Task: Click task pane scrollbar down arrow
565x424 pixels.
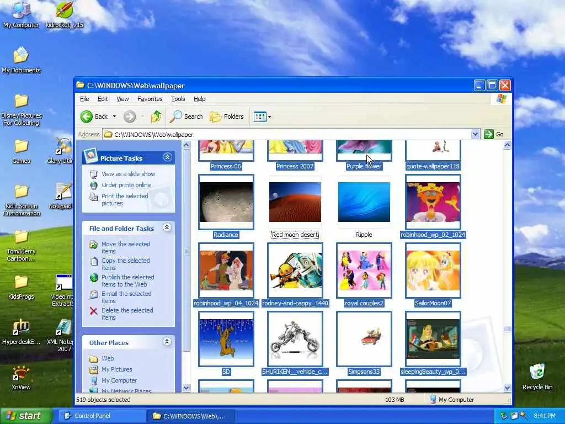Action: tap(186, 388)
